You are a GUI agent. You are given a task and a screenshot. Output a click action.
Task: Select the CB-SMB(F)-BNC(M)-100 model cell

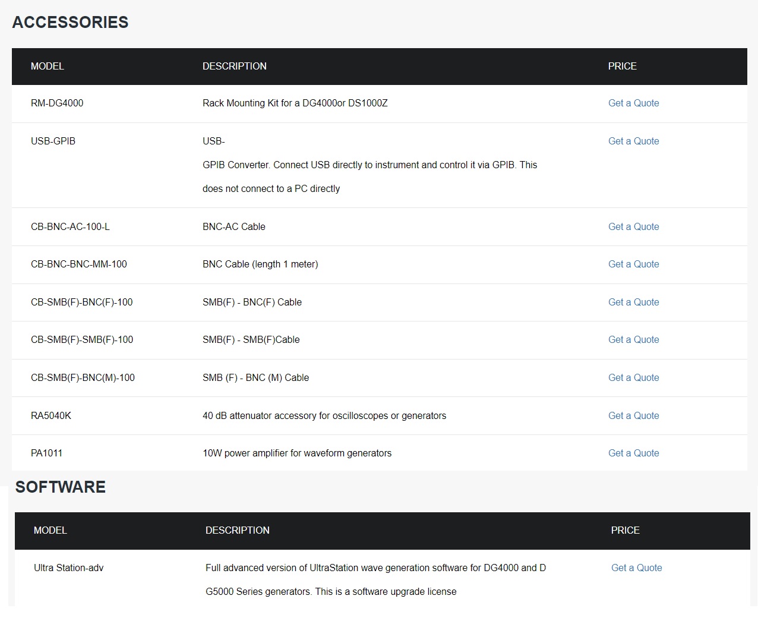pyautogui.click(x=83, y=377)
